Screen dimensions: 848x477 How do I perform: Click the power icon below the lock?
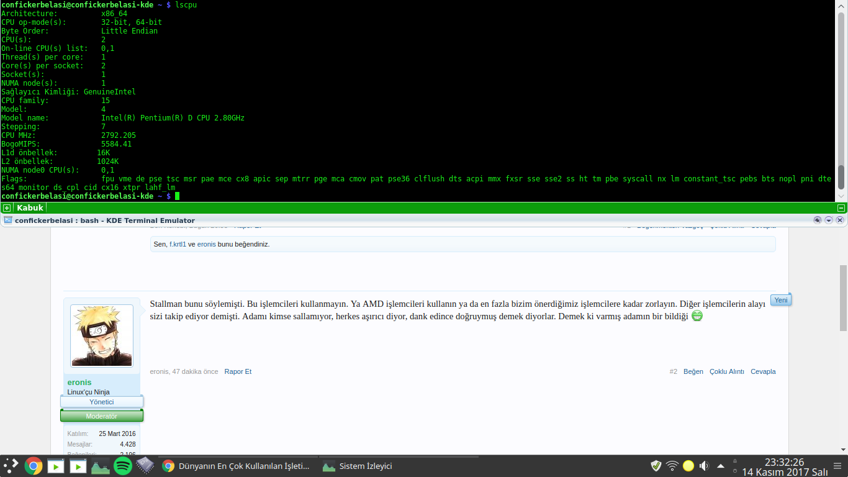click(735, 471)
